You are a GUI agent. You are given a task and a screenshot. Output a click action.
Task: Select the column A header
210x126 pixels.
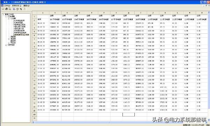pyautogui.click(x=43, y=13)
